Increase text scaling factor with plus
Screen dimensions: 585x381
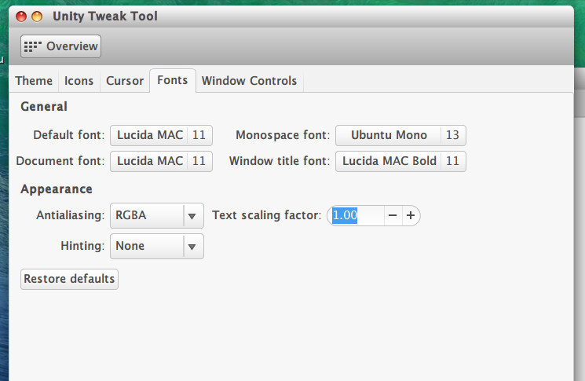coord(410,215)
